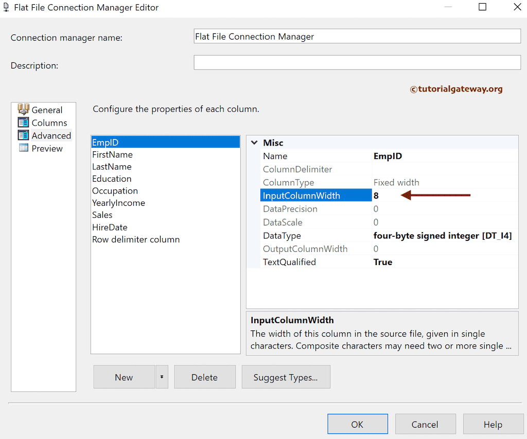Delete the selected EmpID column

pyautogui.click(x=205, y=377)
